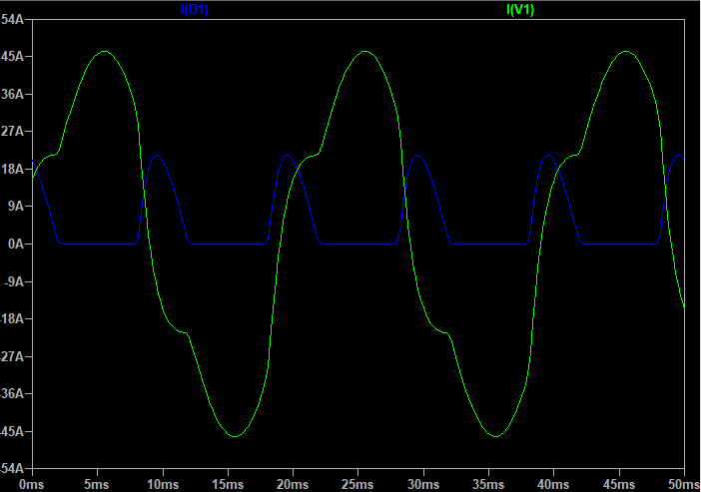This screenshot has width=701, height=492.
Task: Click the green trace's first negative trough
Action: click(235, 436)
